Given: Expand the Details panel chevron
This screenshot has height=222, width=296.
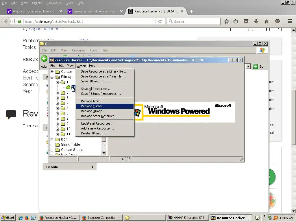Looking at the screenshot, I should (x=92, y=167).
